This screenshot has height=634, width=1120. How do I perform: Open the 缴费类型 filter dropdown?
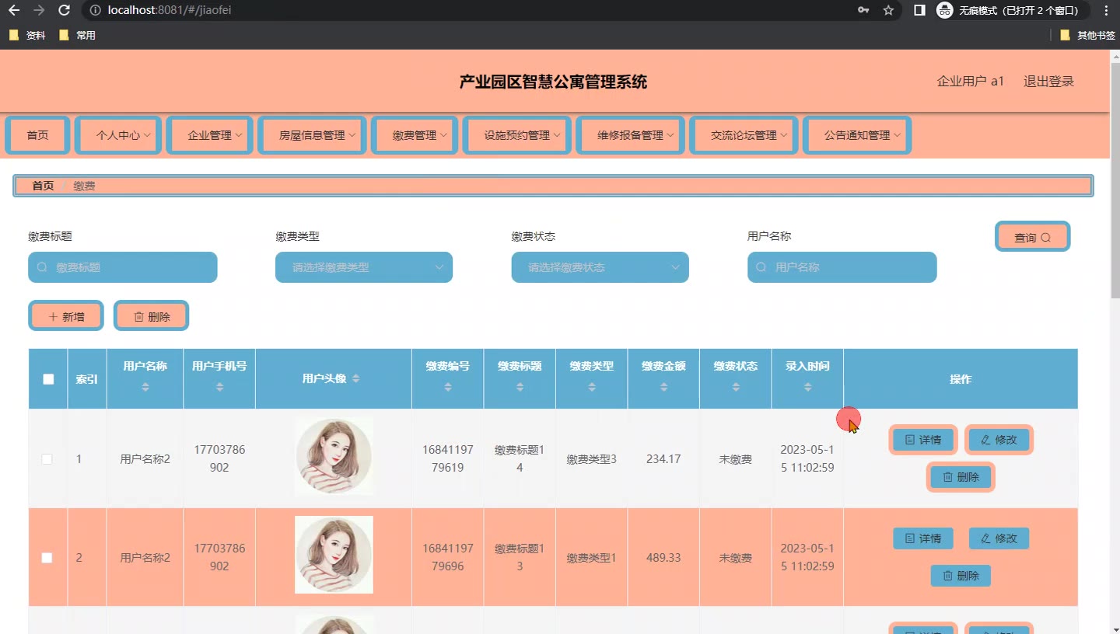point(363,267)
